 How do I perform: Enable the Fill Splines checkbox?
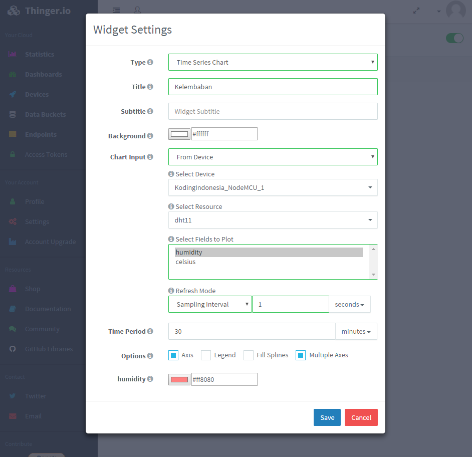pos(249,355)
